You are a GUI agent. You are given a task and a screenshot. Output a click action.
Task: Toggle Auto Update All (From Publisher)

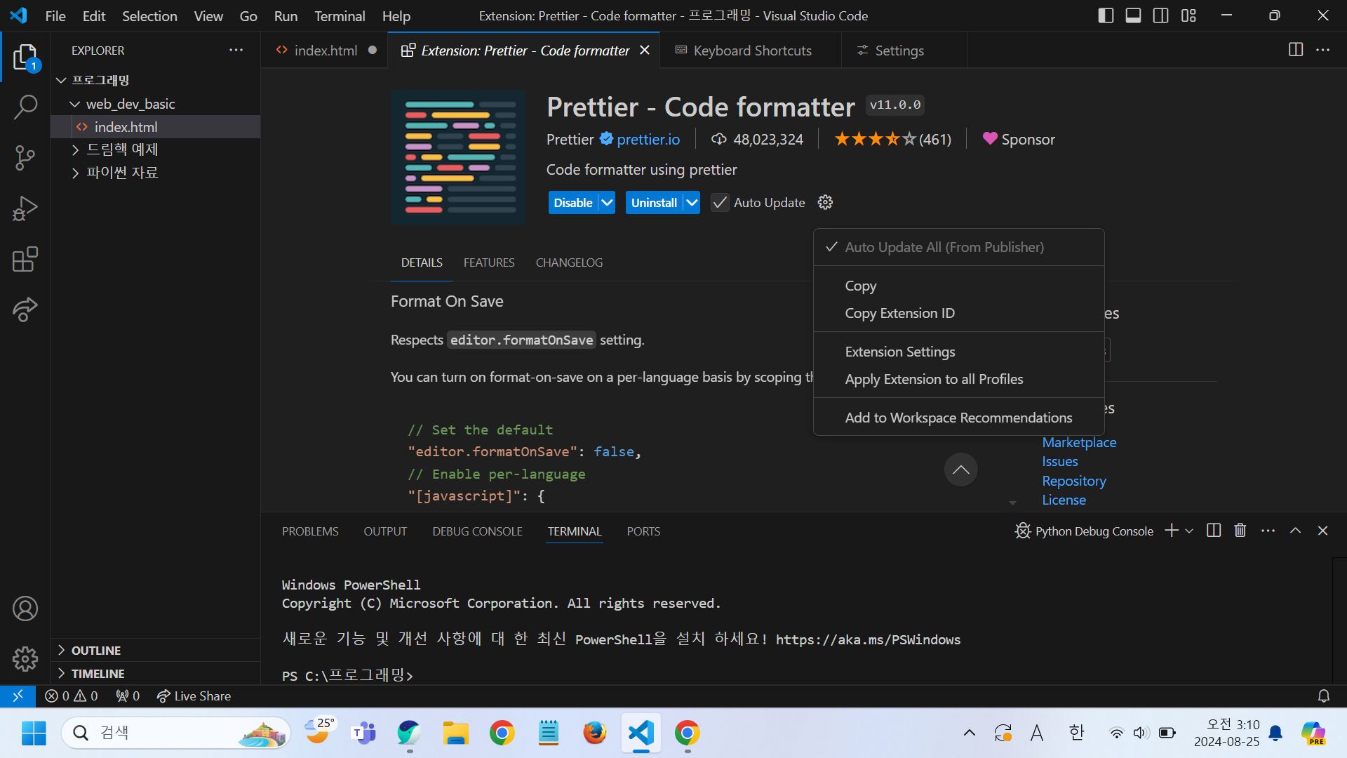click(944, 247)
